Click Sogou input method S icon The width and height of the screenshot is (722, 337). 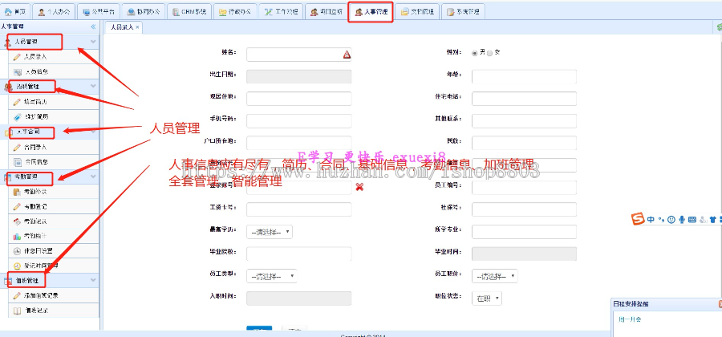click(637, 219)
